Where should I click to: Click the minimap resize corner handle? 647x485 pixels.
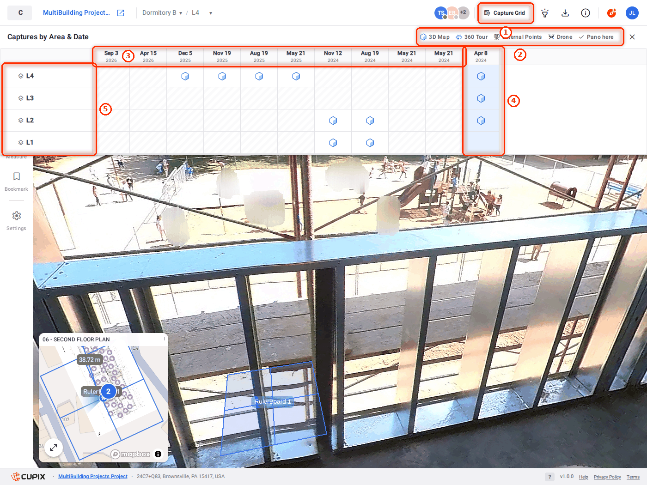point(162,339)
